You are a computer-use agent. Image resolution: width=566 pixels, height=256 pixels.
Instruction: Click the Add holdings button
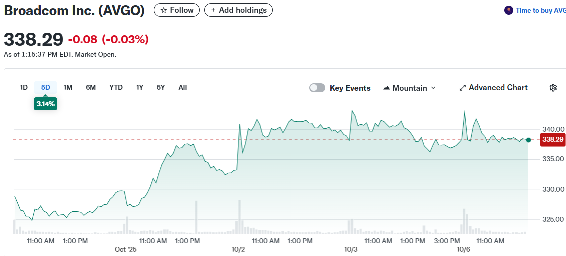238,10
